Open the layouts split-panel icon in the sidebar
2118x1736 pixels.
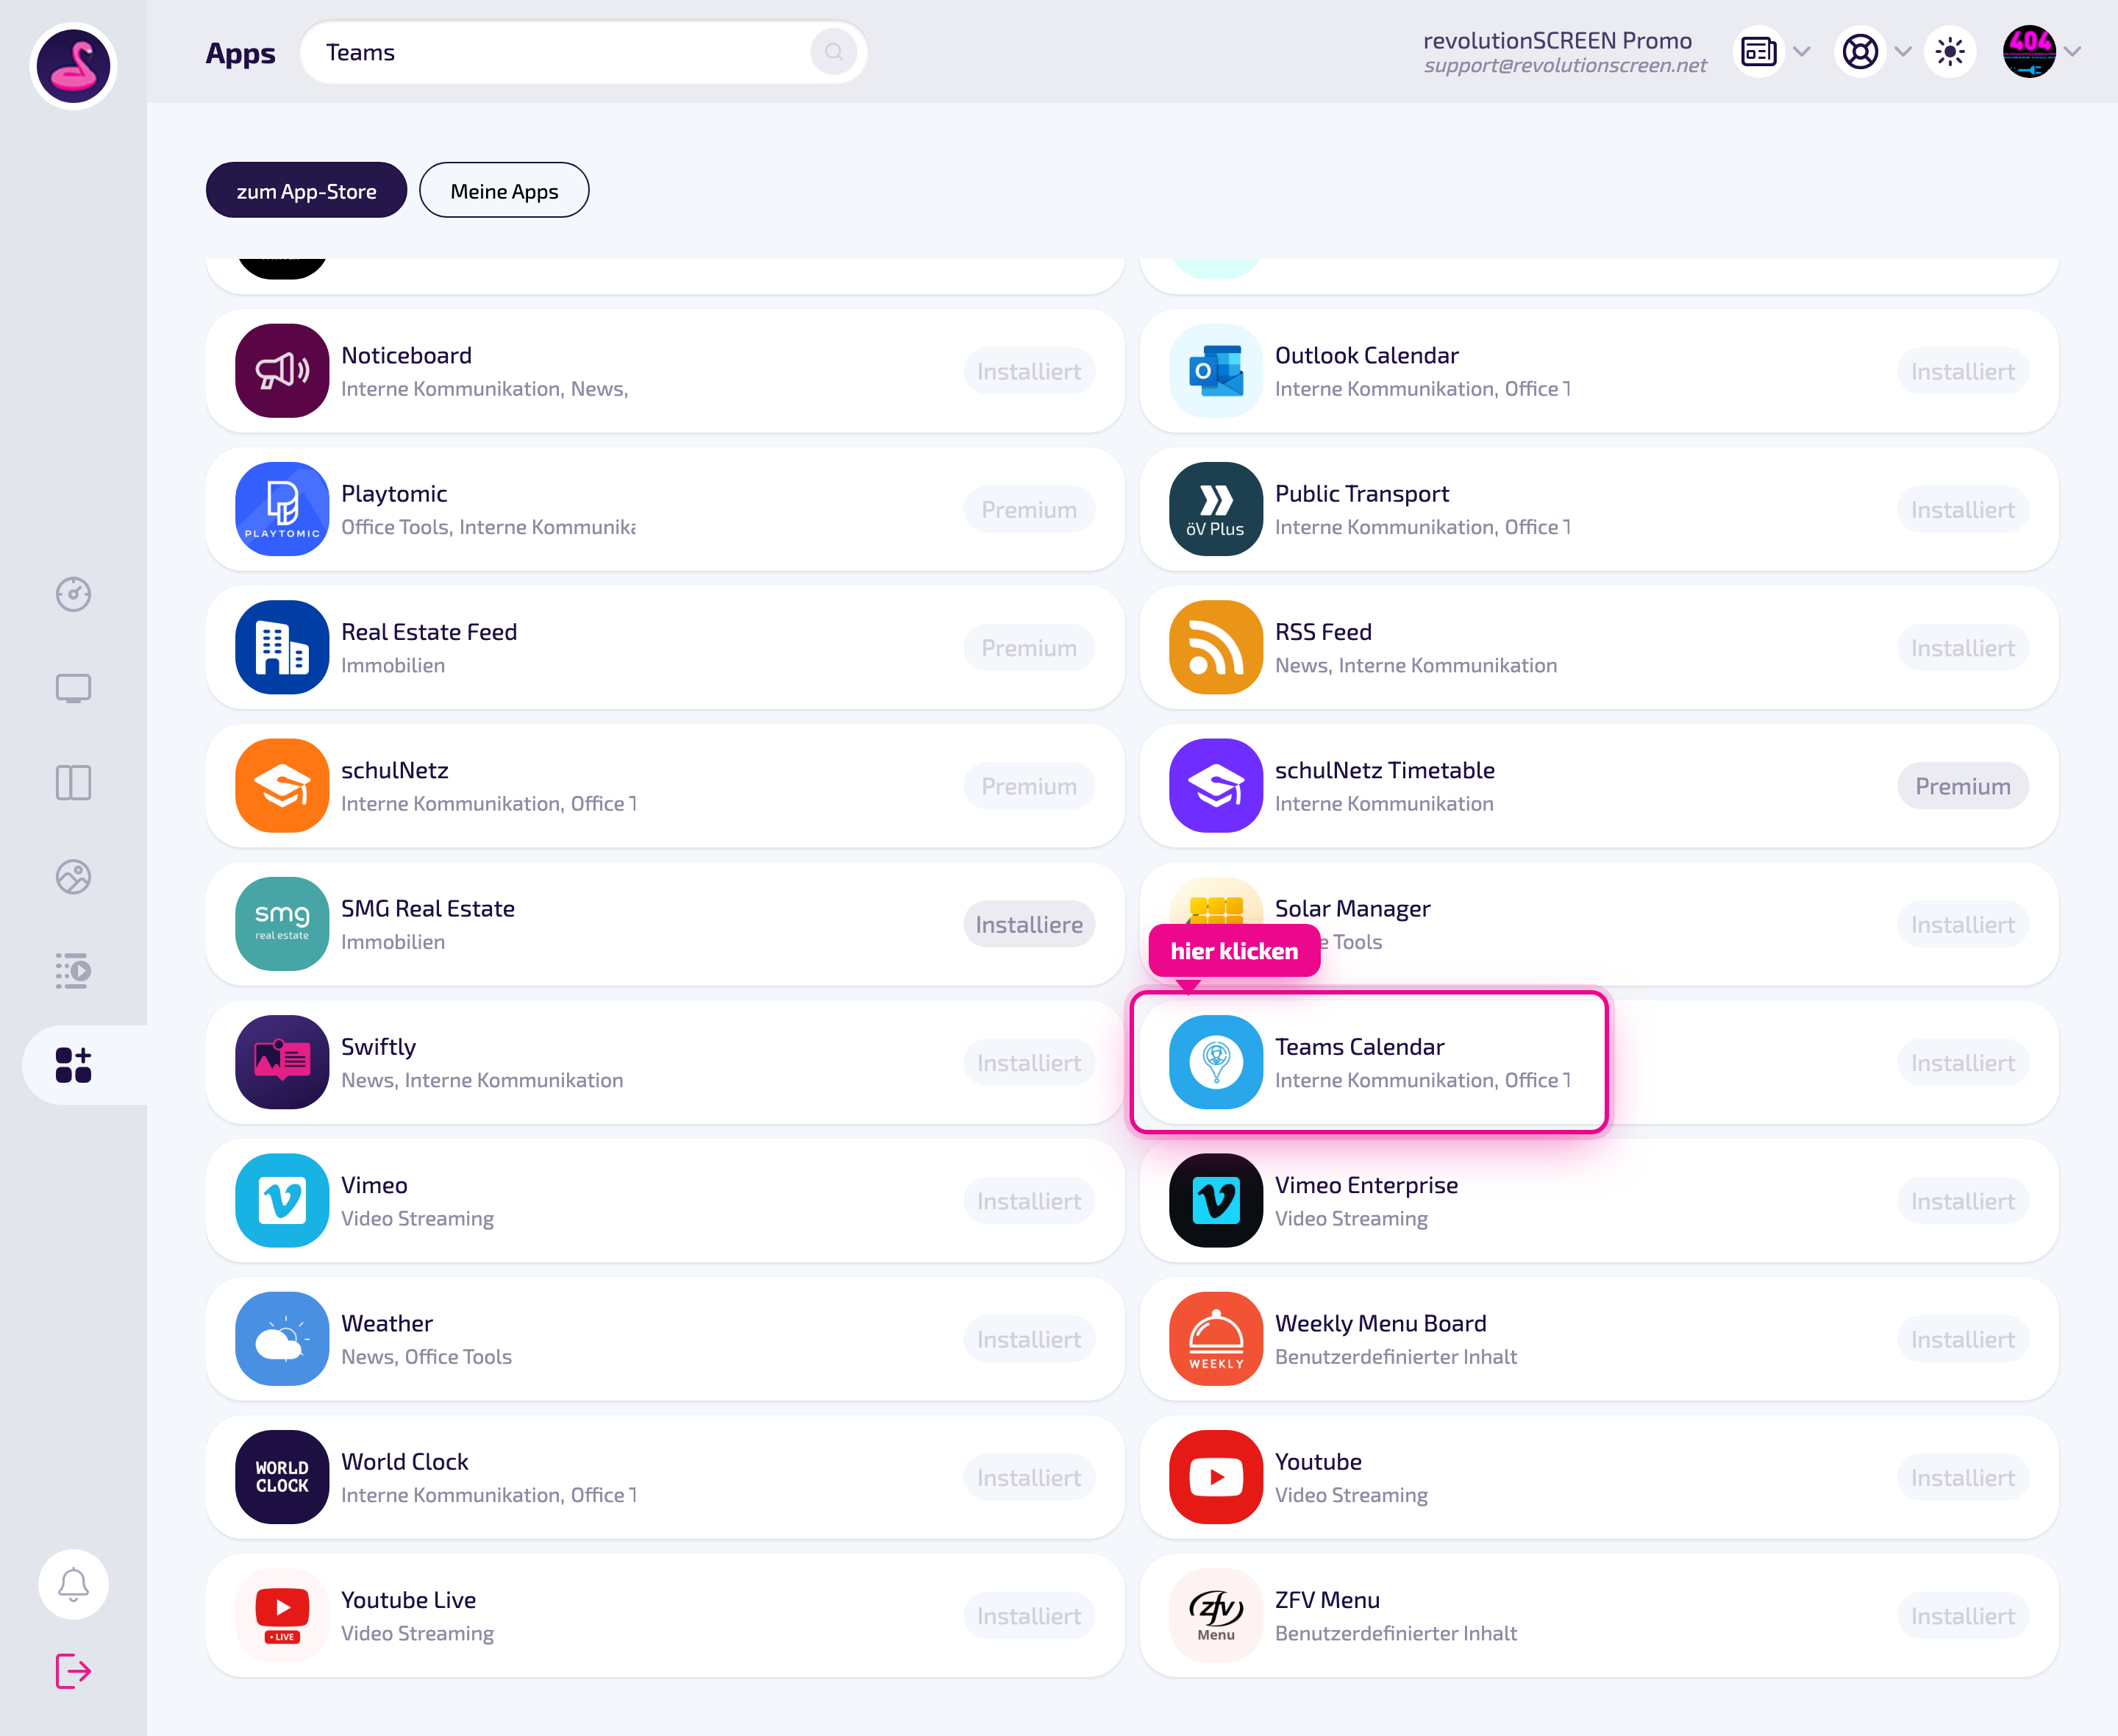(x=73, y=782)
